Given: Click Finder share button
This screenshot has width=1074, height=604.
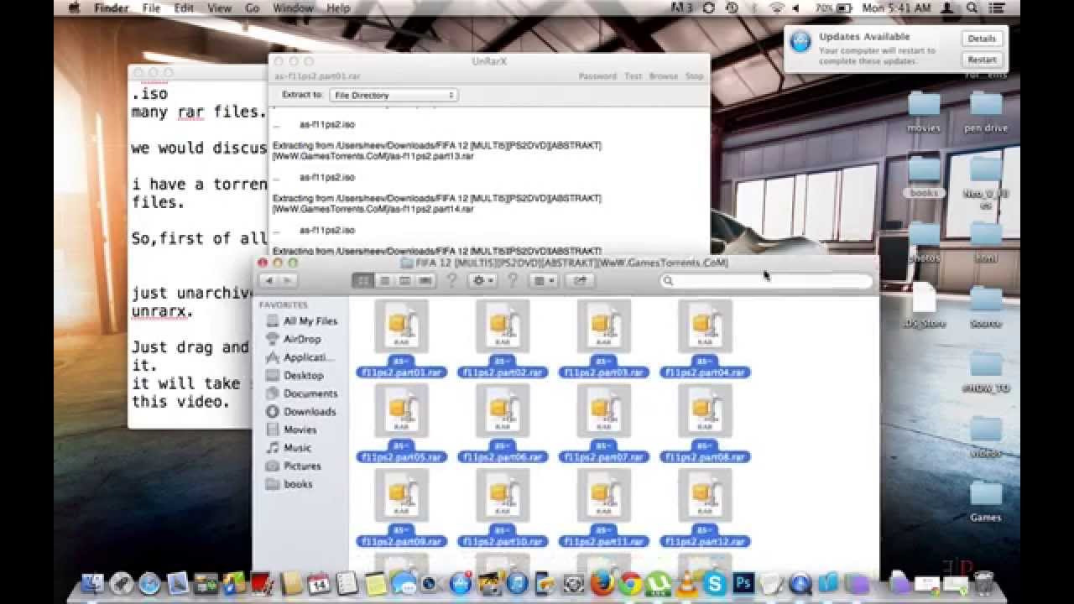Looking at the screenshot, I should [x=580, y=280].
